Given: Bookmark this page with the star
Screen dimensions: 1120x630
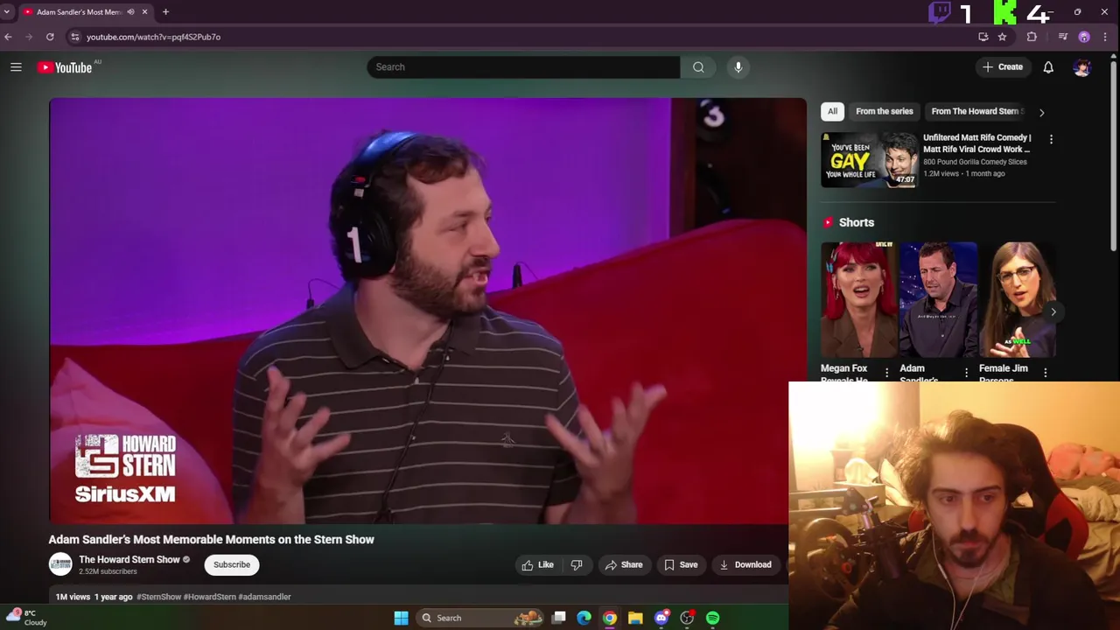Looking at the screenshot, I should click(1002, 37).
